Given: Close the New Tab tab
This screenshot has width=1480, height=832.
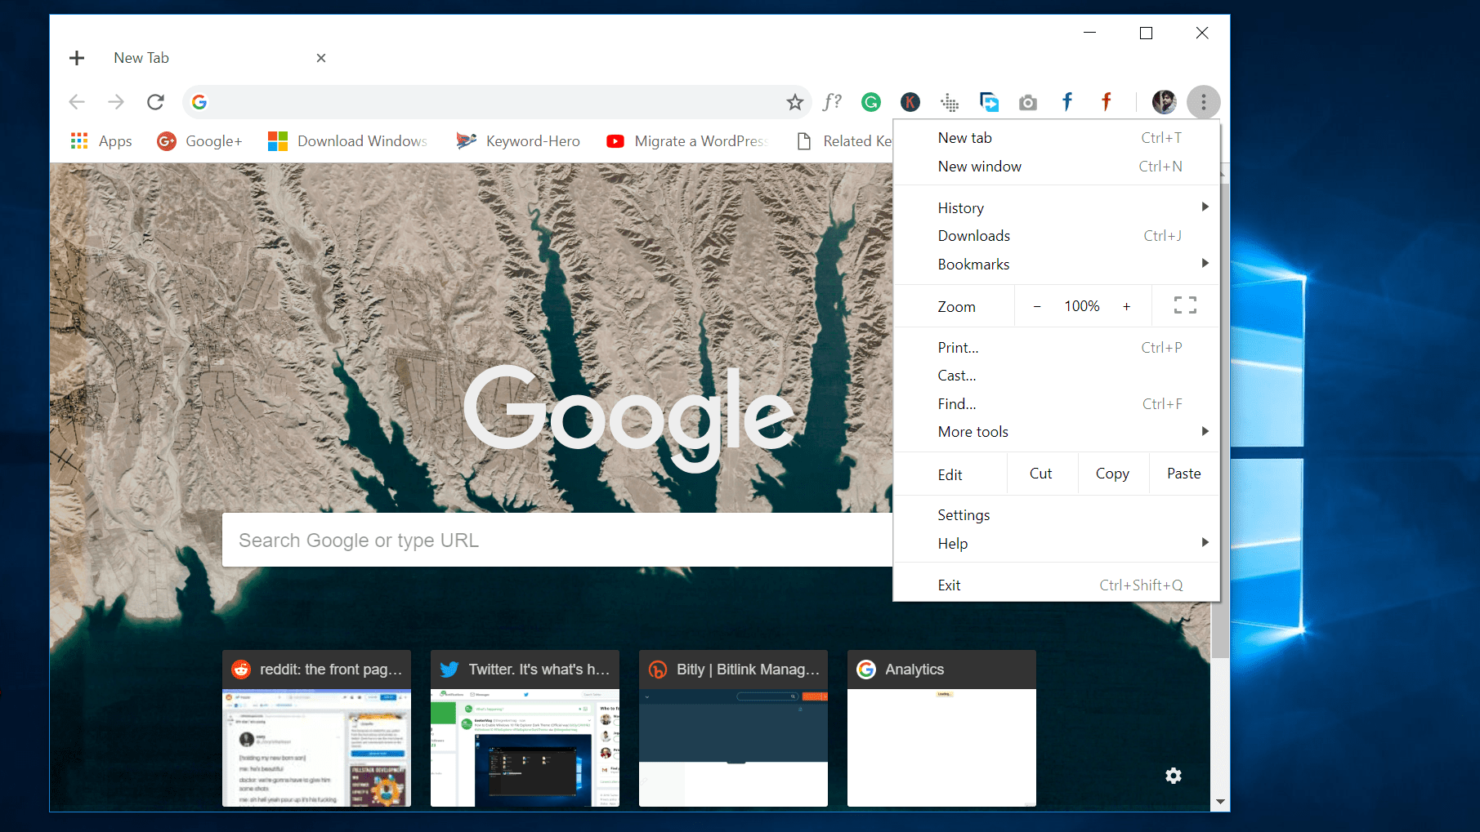Looking at the screenshot, I should (x=321, y=58).
